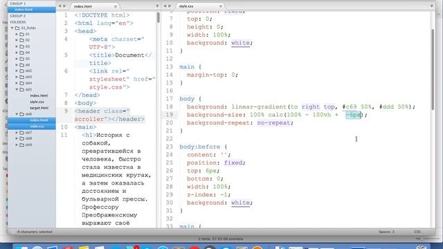Click the body:before selector on line 23
The image size is (443, 249).
[200, 147]
